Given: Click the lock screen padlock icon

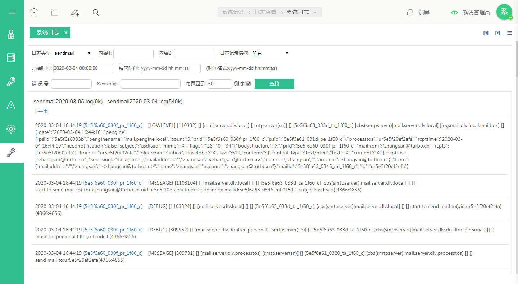Looking at the screenshot, I should (410, 13).
